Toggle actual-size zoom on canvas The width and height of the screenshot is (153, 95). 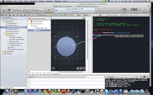pos(81,69)
